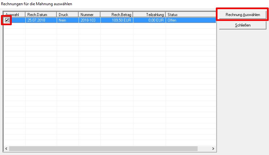The image size is (269, 155).
Task: Click the Status cell showing Offen
Action: point(190,20)
